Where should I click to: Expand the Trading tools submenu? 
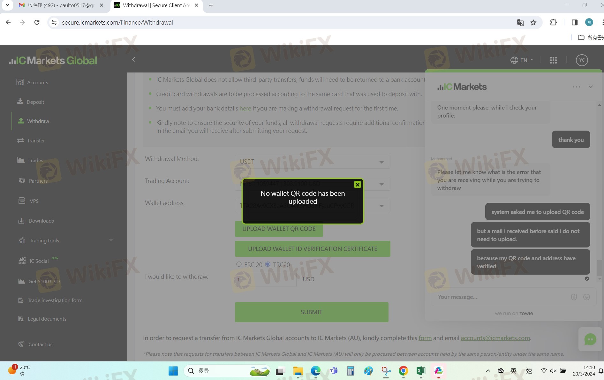click(111, 240)
